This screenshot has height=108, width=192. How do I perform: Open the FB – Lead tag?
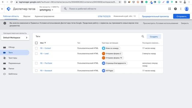(x=44, y=54)
